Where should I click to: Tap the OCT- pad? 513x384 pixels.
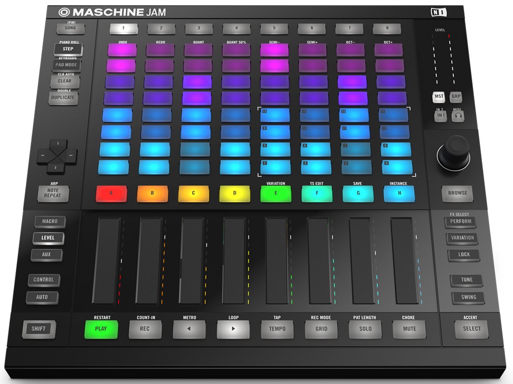[x=351, y=50]
